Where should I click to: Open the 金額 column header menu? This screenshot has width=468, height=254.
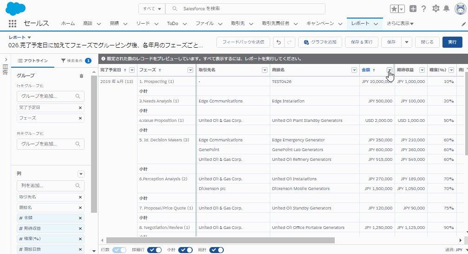point(390,70)
